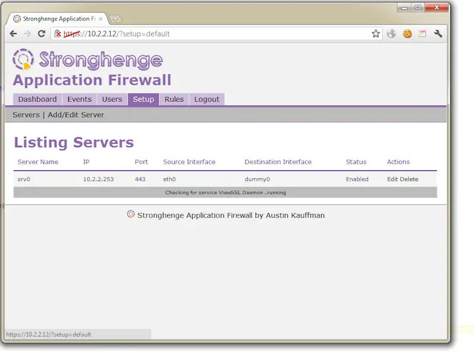Screen dimensions: 474x355
Task: Open the Users tab
Action: [x=112, y=99]
